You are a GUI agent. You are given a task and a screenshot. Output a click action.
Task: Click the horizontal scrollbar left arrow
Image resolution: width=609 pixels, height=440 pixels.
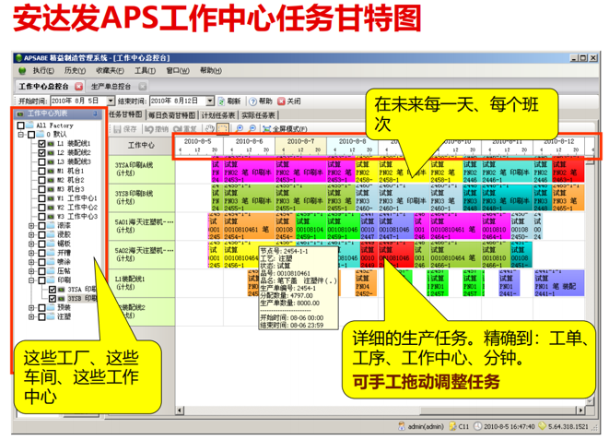pos(180,410)
